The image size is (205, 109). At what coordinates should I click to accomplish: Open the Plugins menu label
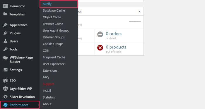[x=15, y=33]
